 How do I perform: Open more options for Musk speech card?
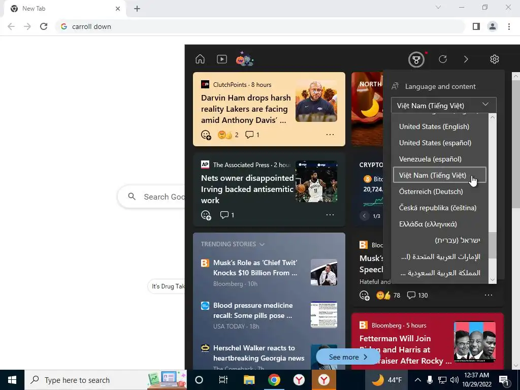click(489, 295)
